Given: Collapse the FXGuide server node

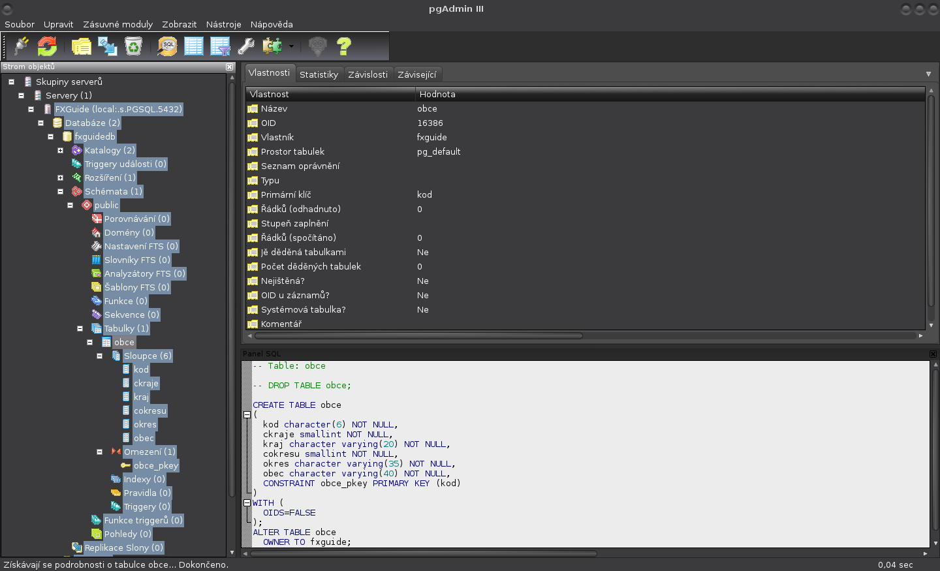Looking at the screenshot, I should 31,109.
